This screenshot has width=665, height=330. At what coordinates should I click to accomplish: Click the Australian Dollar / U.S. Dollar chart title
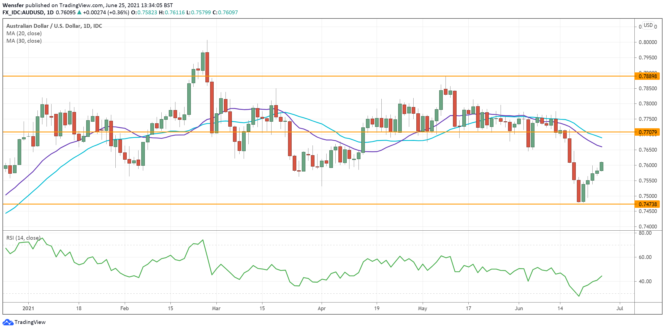(54, 26)
